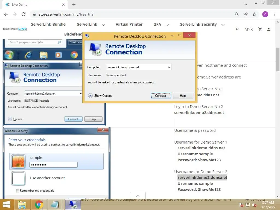Click the browser forward arrow
This screenshot has width=280, height=210.
coord(15,14)
